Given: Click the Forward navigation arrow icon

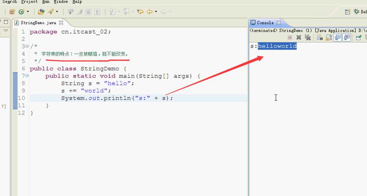Looking at the screenshot, I should (163, 11).
